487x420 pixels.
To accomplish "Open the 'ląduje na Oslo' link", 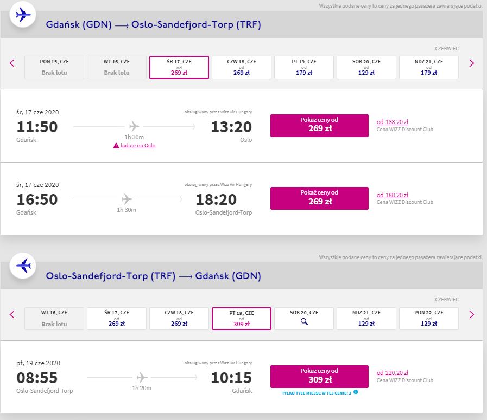I will [138, 146].
